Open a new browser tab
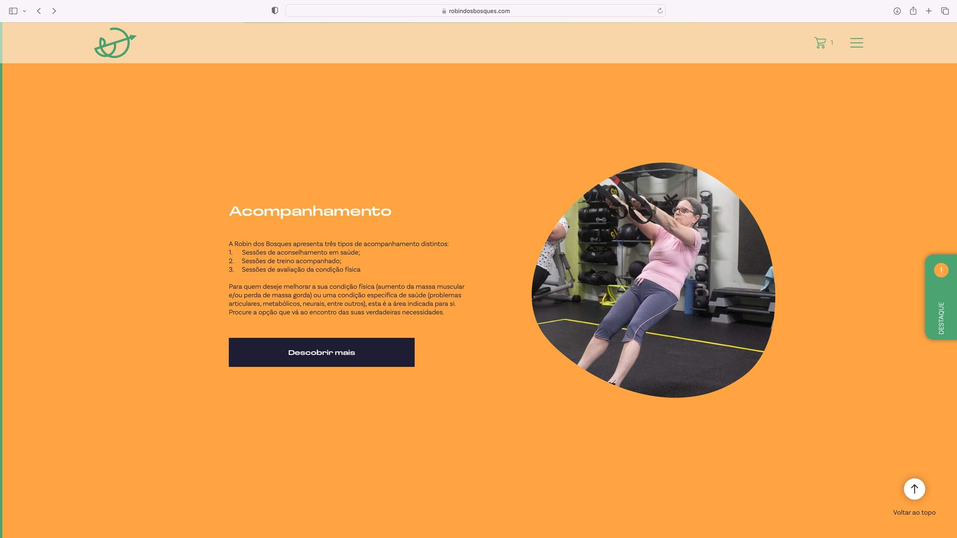Viewport: 957px width, 538px height. [x=929, y=11]
